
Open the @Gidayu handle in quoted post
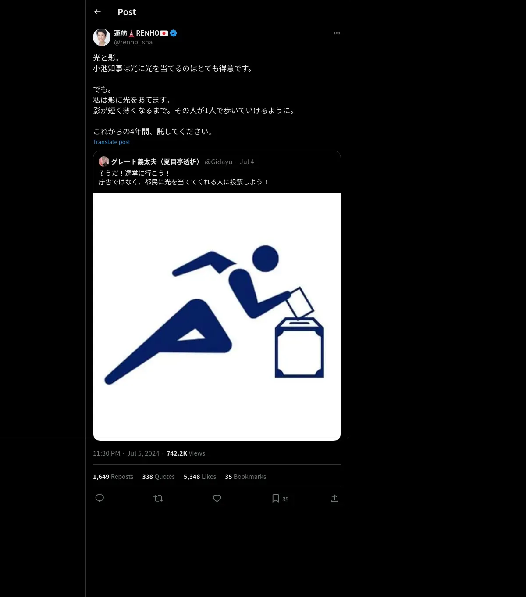pyautogui.click(x=218, y=162)
